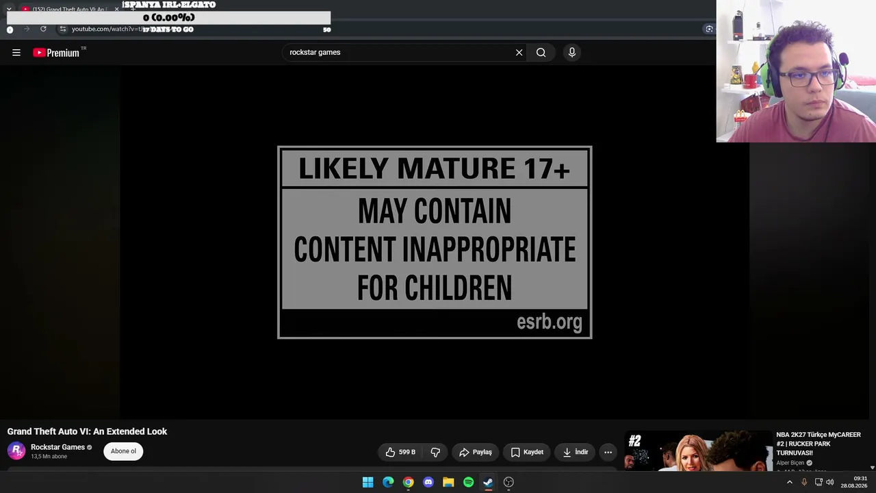Click the lens icon in the address bar

pyautogui.click(x=709, y=29)
